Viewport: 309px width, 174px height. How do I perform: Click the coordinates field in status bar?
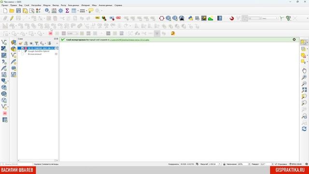click(187, 164)
